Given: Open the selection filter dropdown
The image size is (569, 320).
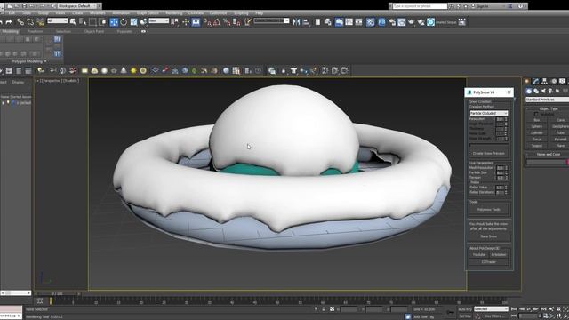Looking at the screenshot, I should point(57,21).
